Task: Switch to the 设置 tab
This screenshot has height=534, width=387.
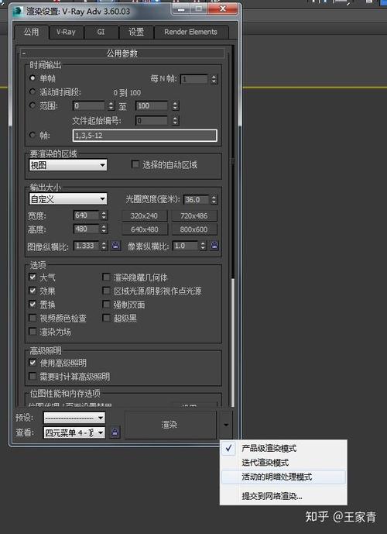Action: click(136, 33)
